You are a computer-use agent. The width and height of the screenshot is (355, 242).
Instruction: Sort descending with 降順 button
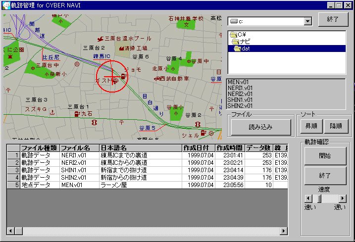336,126
